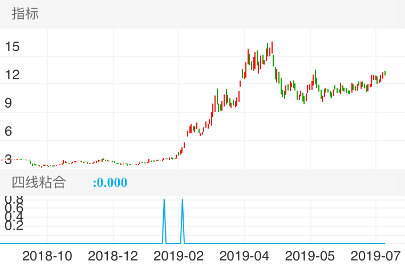
Task: Click the 12 price level label
Action: (x=12, y=75)
